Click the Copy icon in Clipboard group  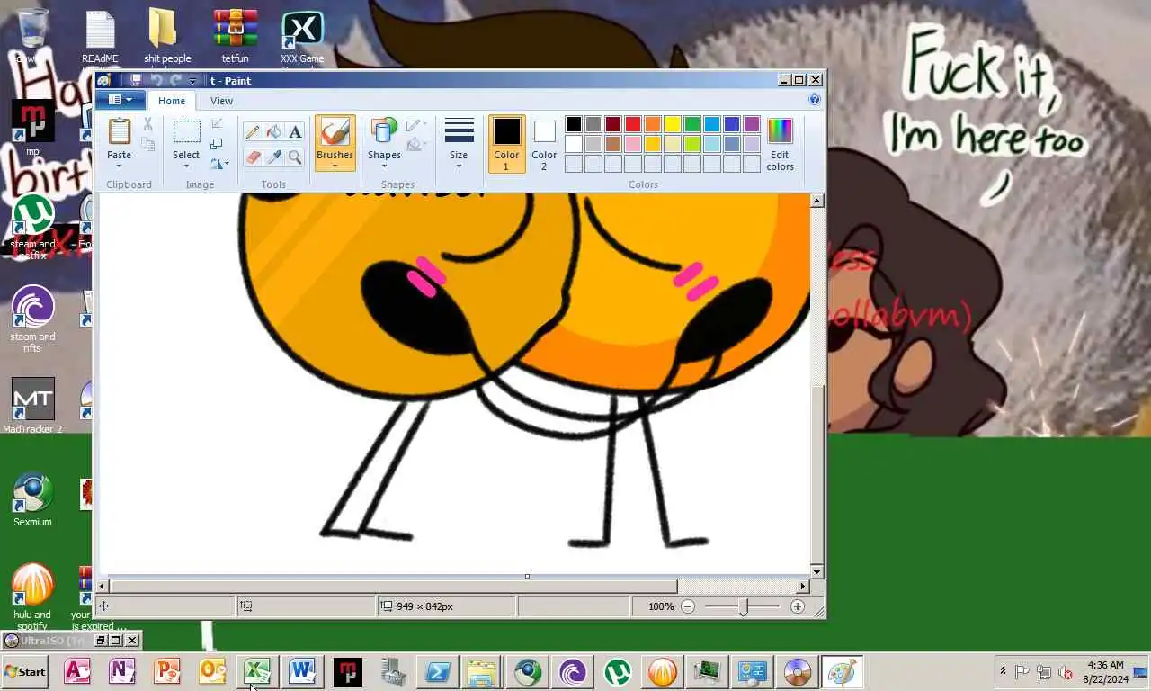click(147, 144)
